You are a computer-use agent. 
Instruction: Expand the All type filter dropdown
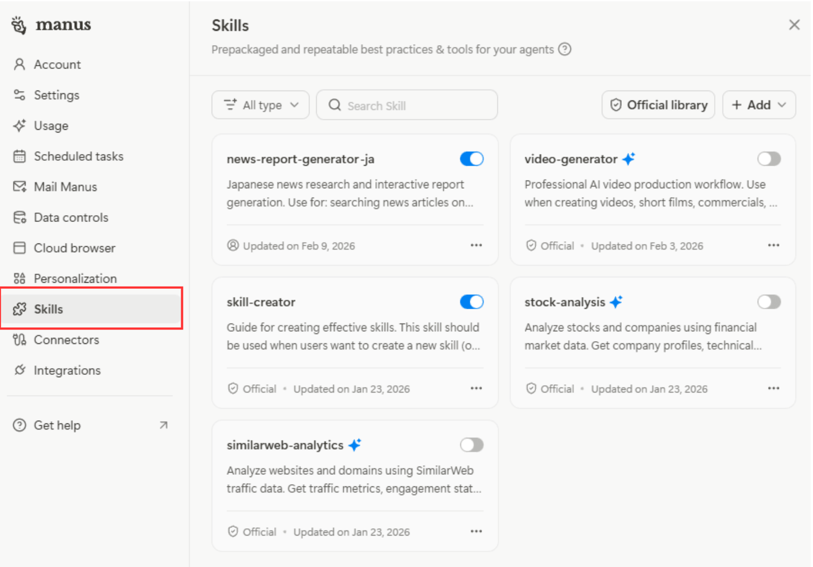click(x=260, y=105)
